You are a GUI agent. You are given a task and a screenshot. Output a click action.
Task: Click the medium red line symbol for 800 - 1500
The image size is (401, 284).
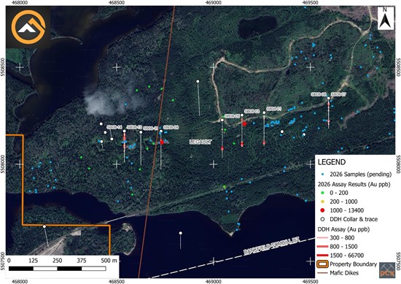tap(322, 247)
